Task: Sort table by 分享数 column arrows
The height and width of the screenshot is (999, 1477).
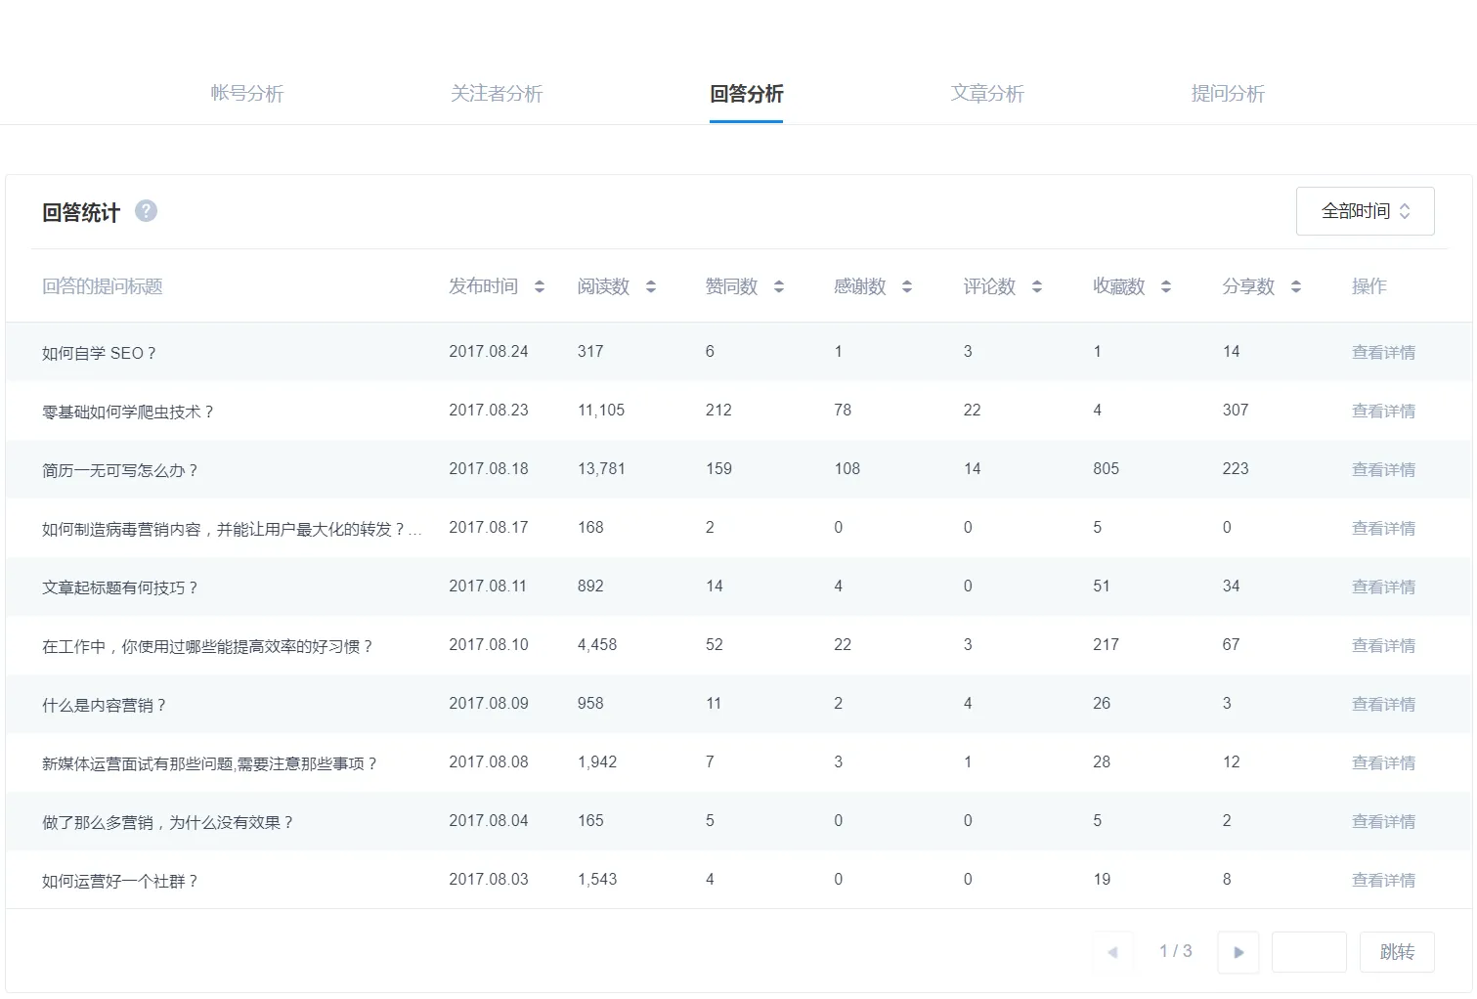Action: pos(1295,286)
